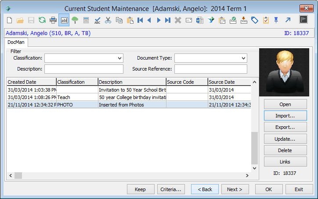Screen dimensions: 318x199
Task: Click the New document toolbar icon
Action: 9,20
